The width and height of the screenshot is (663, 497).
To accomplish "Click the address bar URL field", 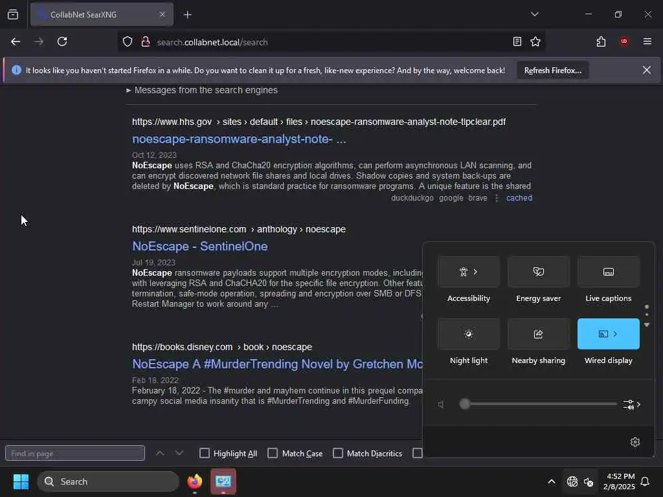I will (x=330, y=42).
